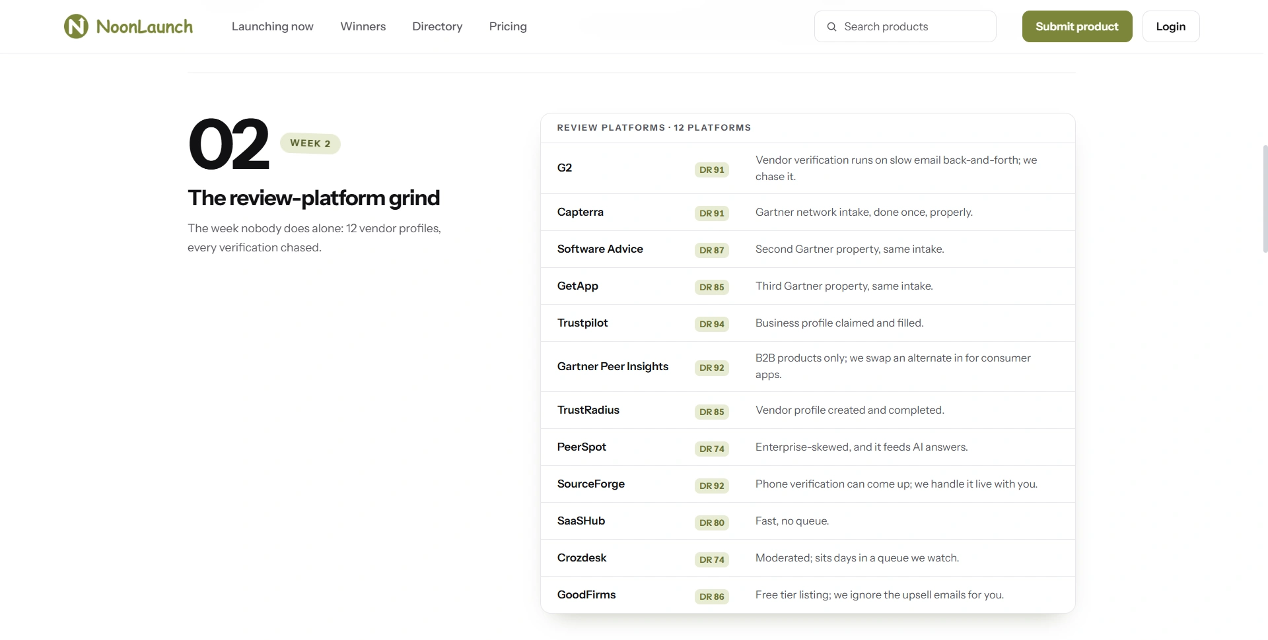The width and height of the screenshot is (1268, 640).
Task: Click the DR 91 badge in G2 row
Action: click(x=712, y=170)
